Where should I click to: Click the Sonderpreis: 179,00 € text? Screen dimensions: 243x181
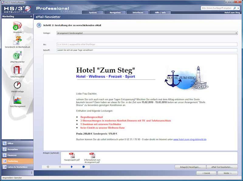105,134
